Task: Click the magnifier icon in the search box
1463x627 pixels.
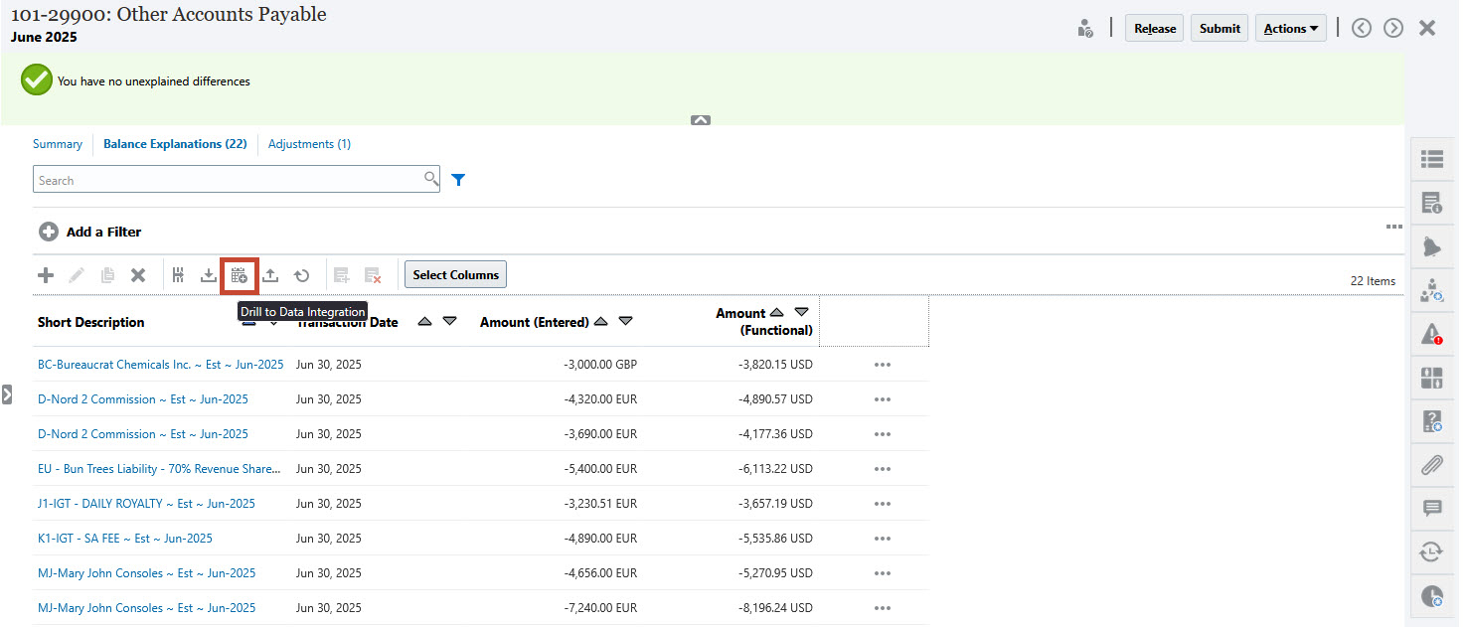Action: 431,179
